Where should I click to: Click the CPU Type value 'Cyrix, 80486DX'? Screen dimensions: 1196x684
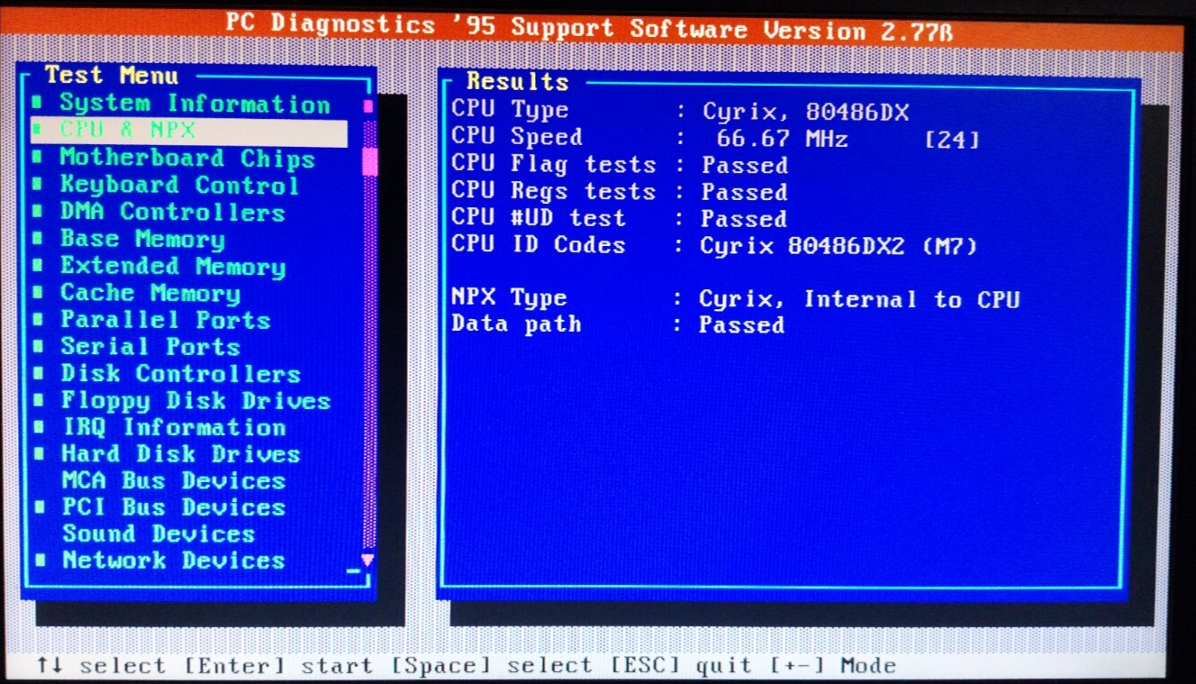tap(806, 113)
